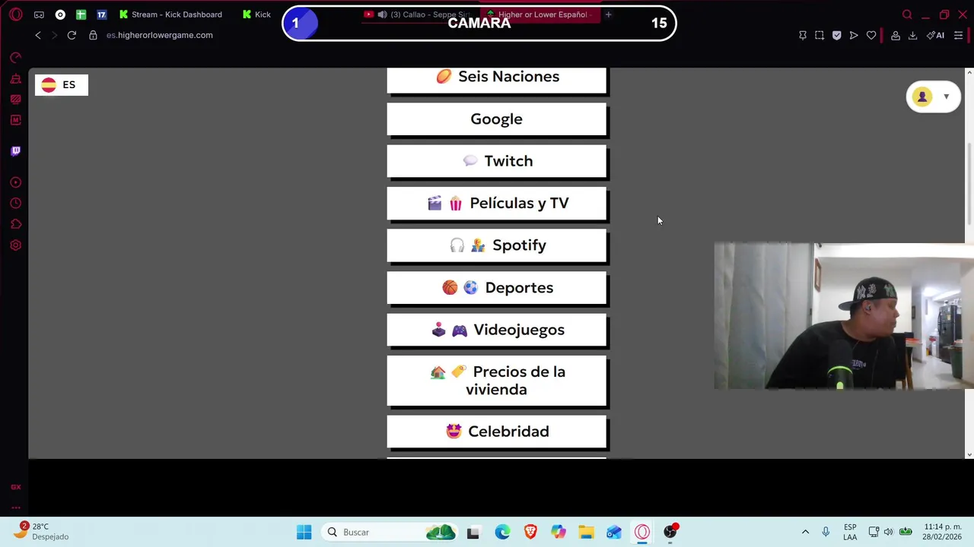Switch to Callao YouTube tab
The image size is (974, 547).
419,14
